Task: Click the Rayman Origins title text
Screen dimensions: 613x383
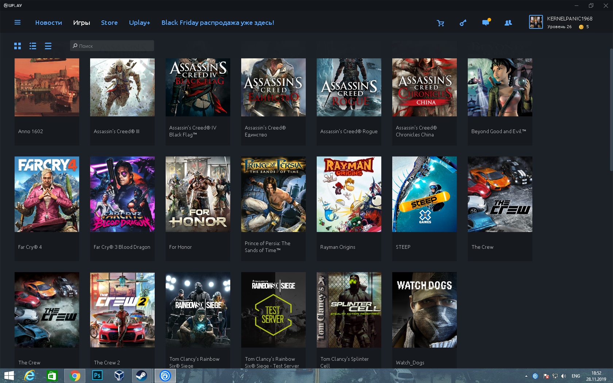Action: tap(338, 247)
